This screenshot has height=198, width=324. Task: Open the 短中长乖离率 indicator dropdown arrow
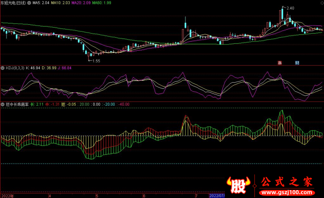[3, 104]
